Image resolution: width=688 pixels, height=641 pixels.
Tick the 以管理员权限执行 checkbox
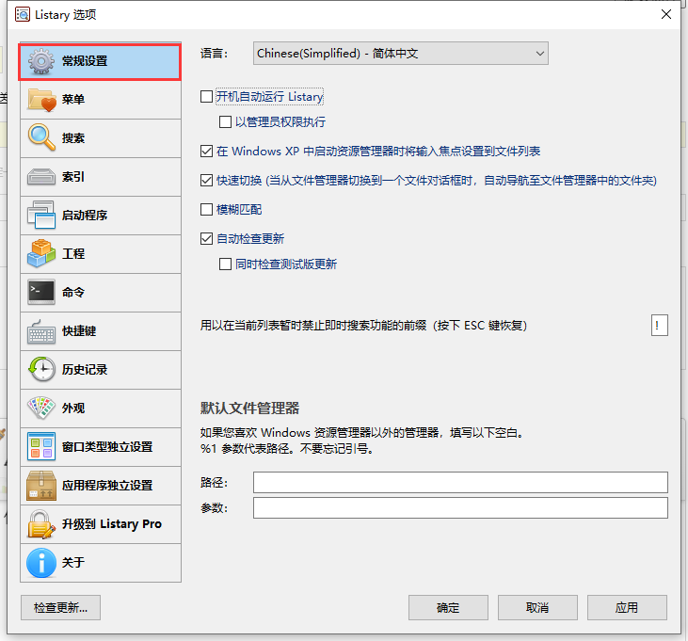225,122
